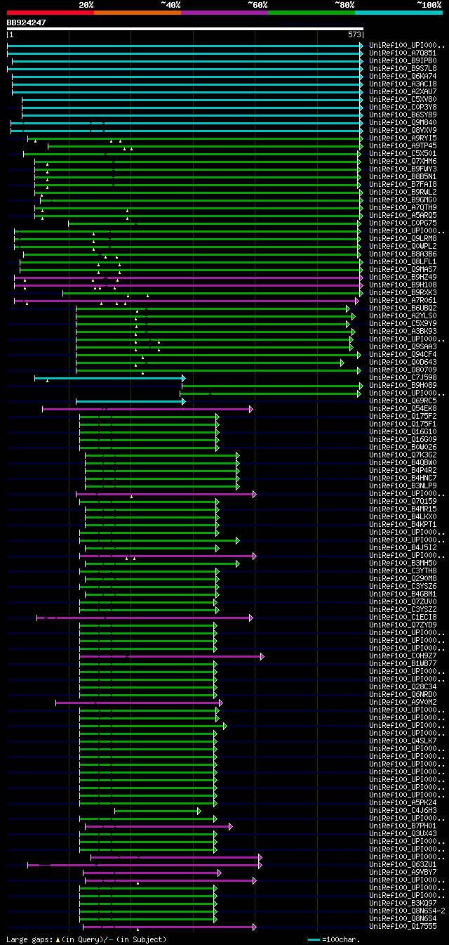
Task: Click the 573 query length label
Action: coord(354,34)
